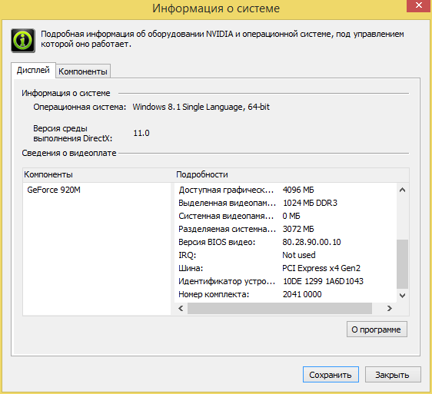Click the Версия среды выполнения DirectX label

[73, 134]
